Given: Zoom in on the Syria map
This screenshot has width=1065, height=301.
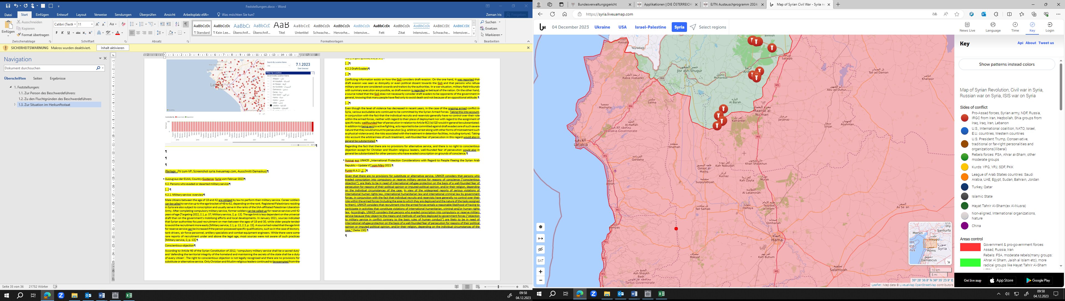Looking at the screenshot, I should pyautogui.click(x=540, y=272).
